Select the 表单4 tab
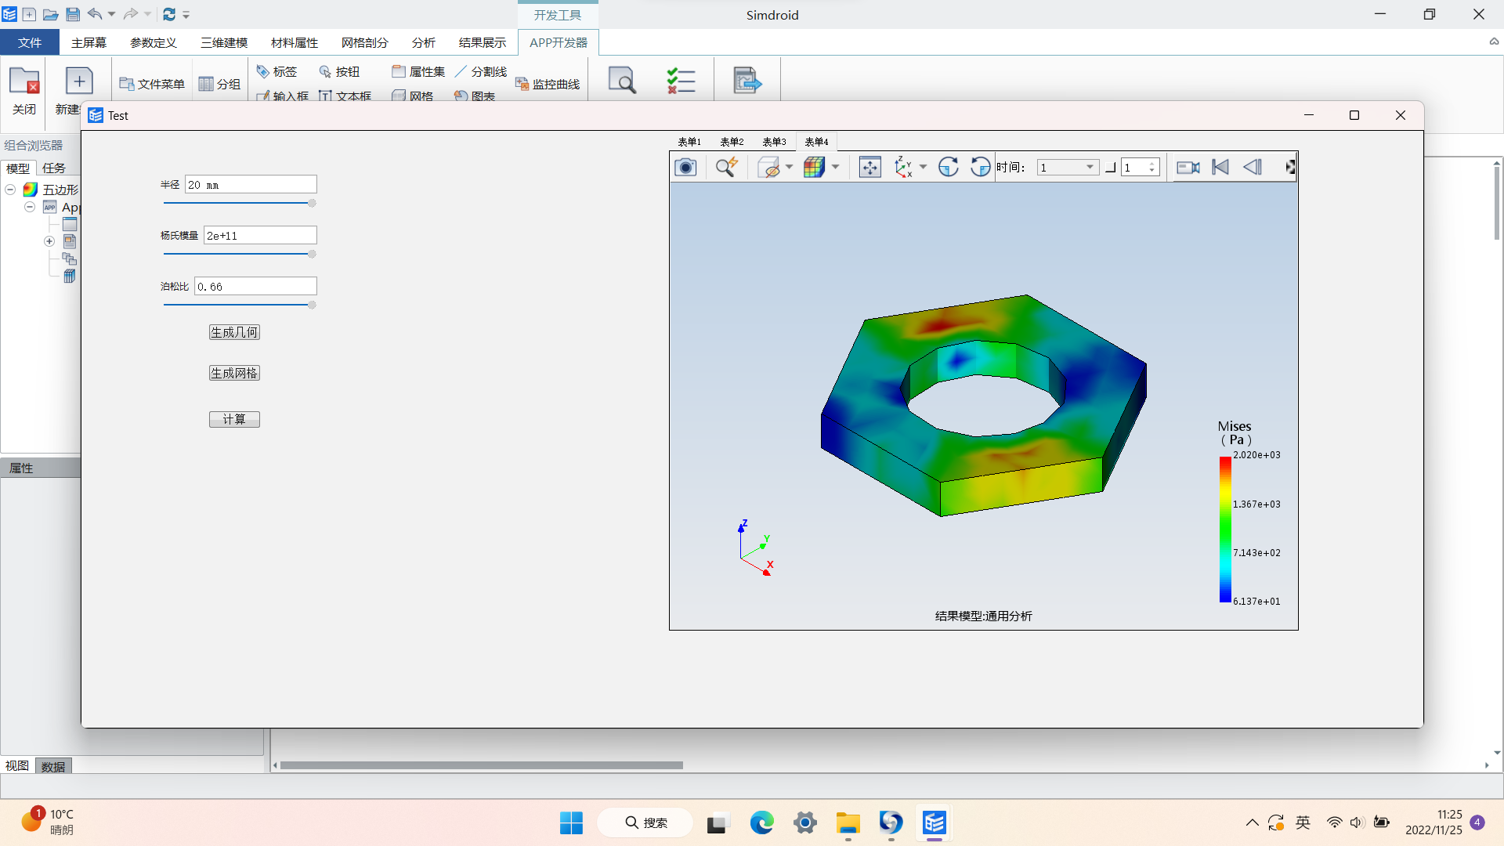 tap(816, 142)
